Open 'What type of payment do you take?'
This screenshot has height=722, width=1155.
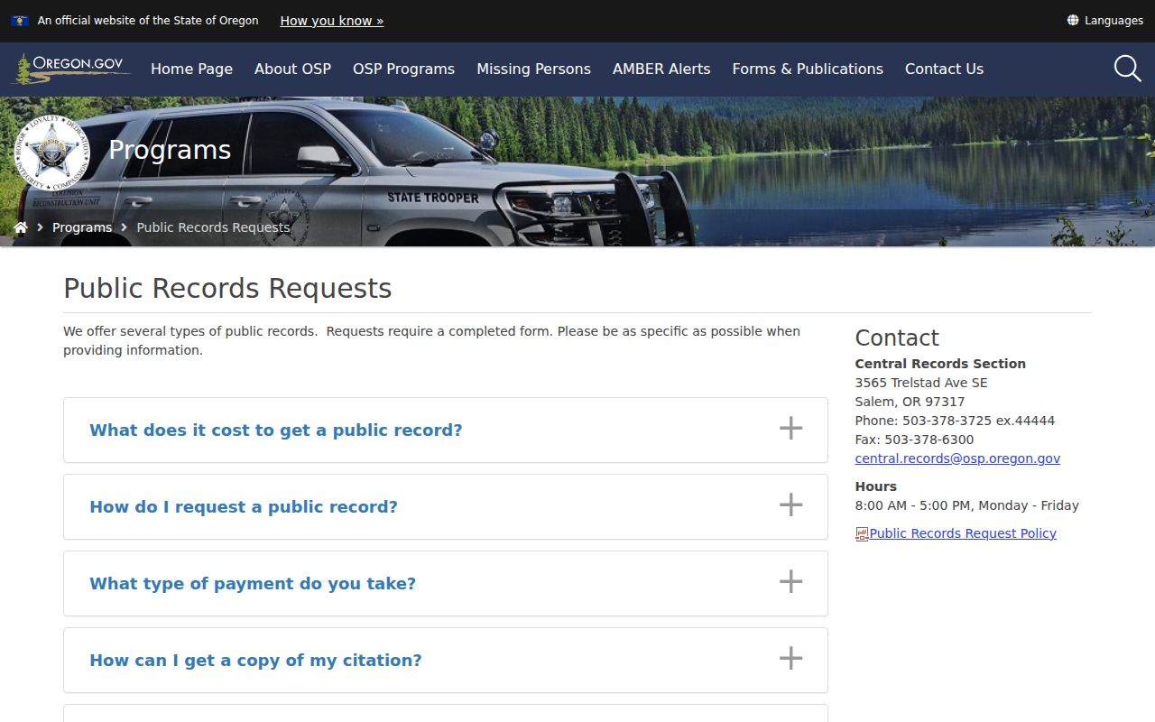pos(446,584)
